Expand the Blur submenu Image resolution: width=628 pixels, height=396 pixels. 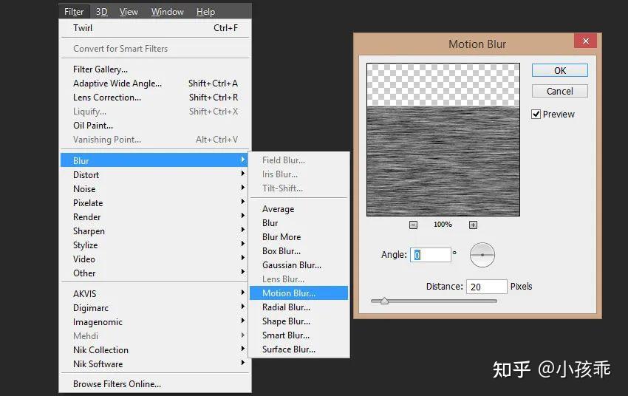(155, 160)
